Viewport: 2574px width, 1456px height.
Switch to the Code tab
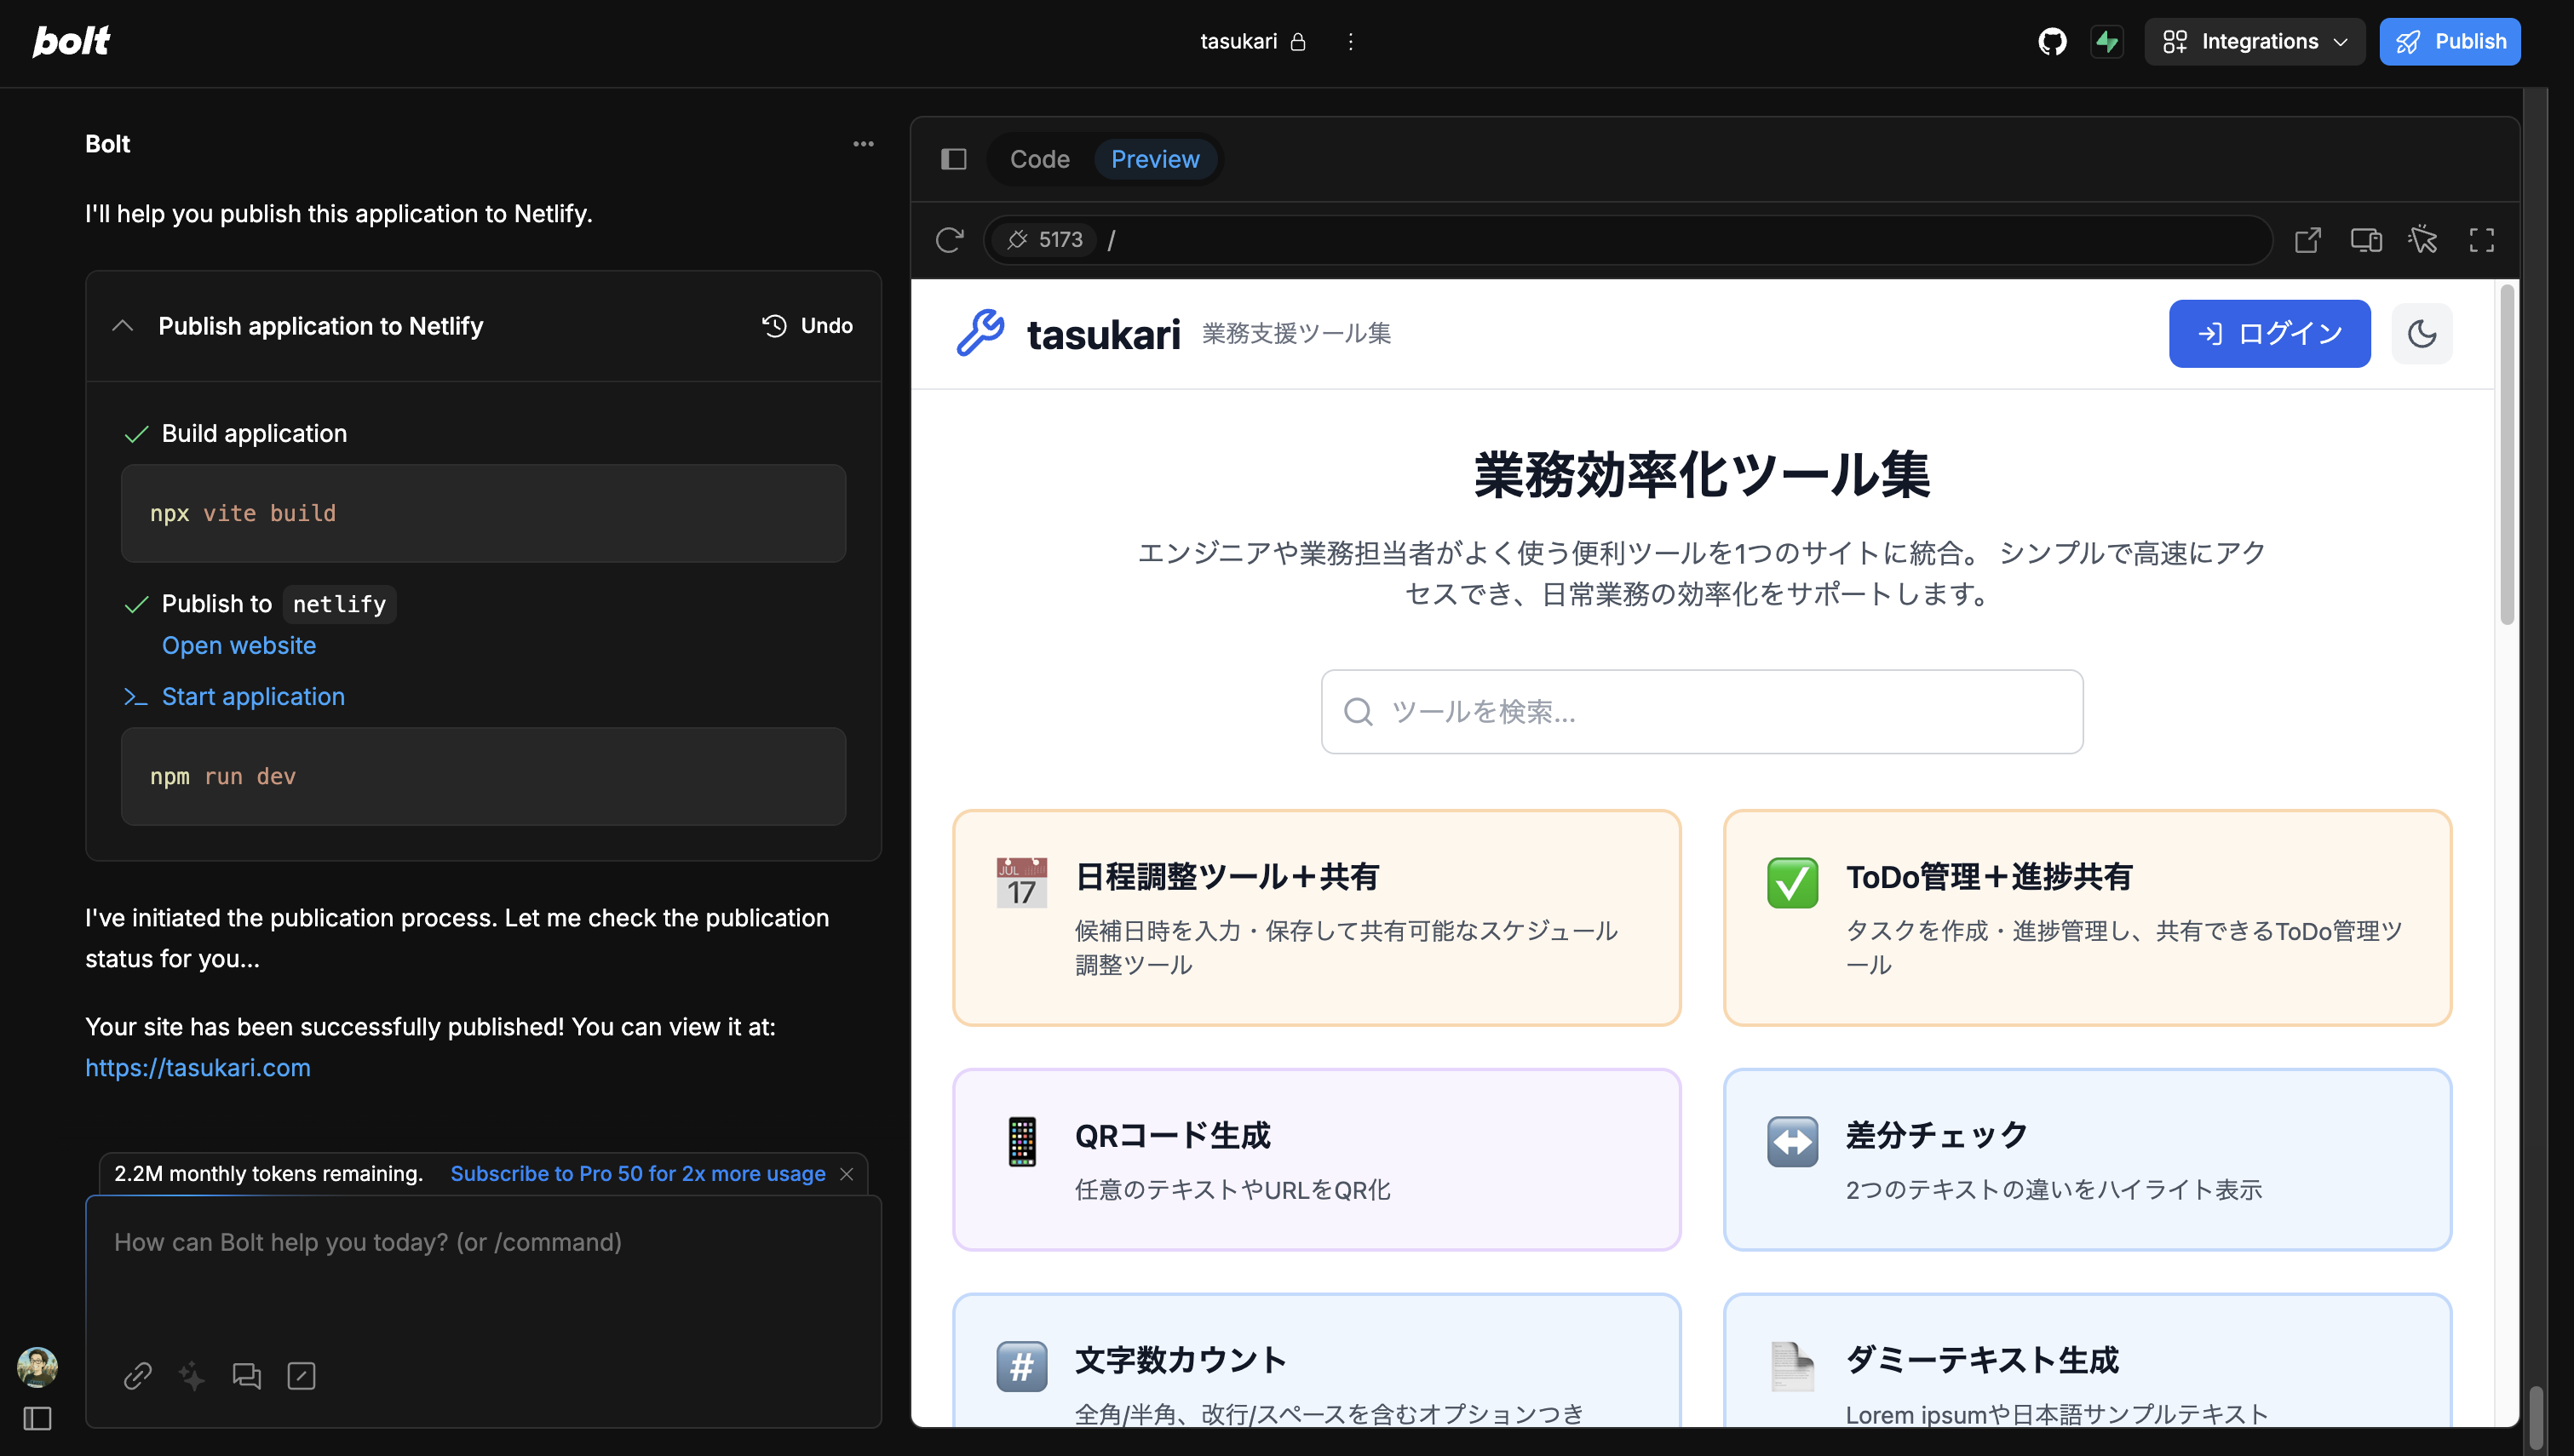coord(1039,159)
